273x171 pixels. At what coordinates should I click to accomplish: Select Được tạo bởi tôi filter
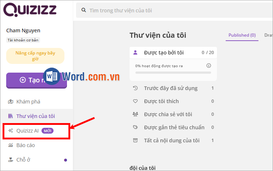coord(173,53)
